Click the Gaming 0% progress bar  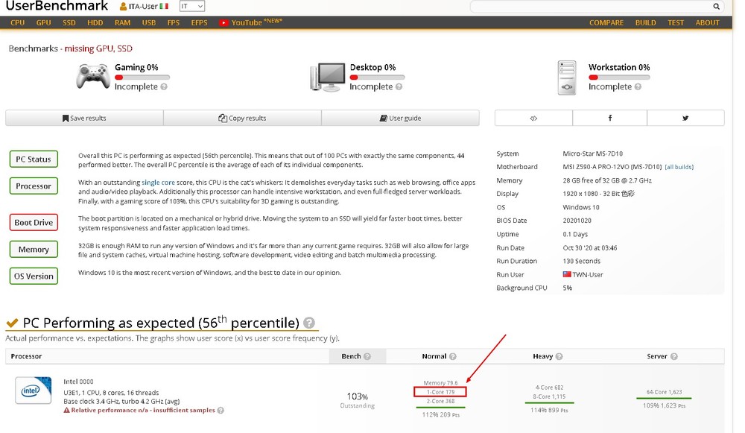click(142, 77)
